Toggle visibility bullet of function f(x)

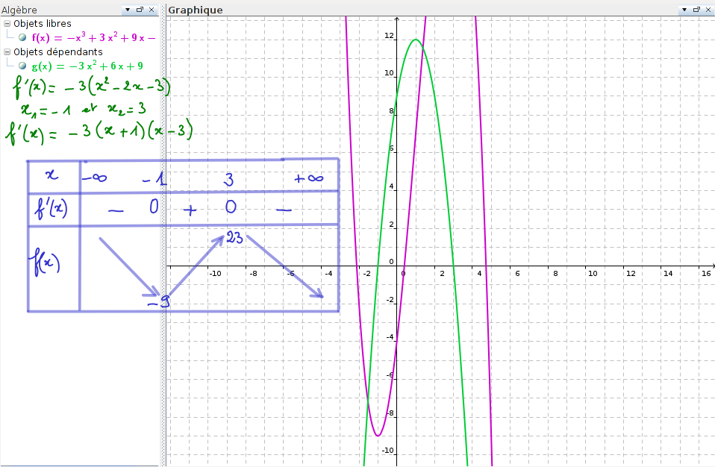point(22,37)
